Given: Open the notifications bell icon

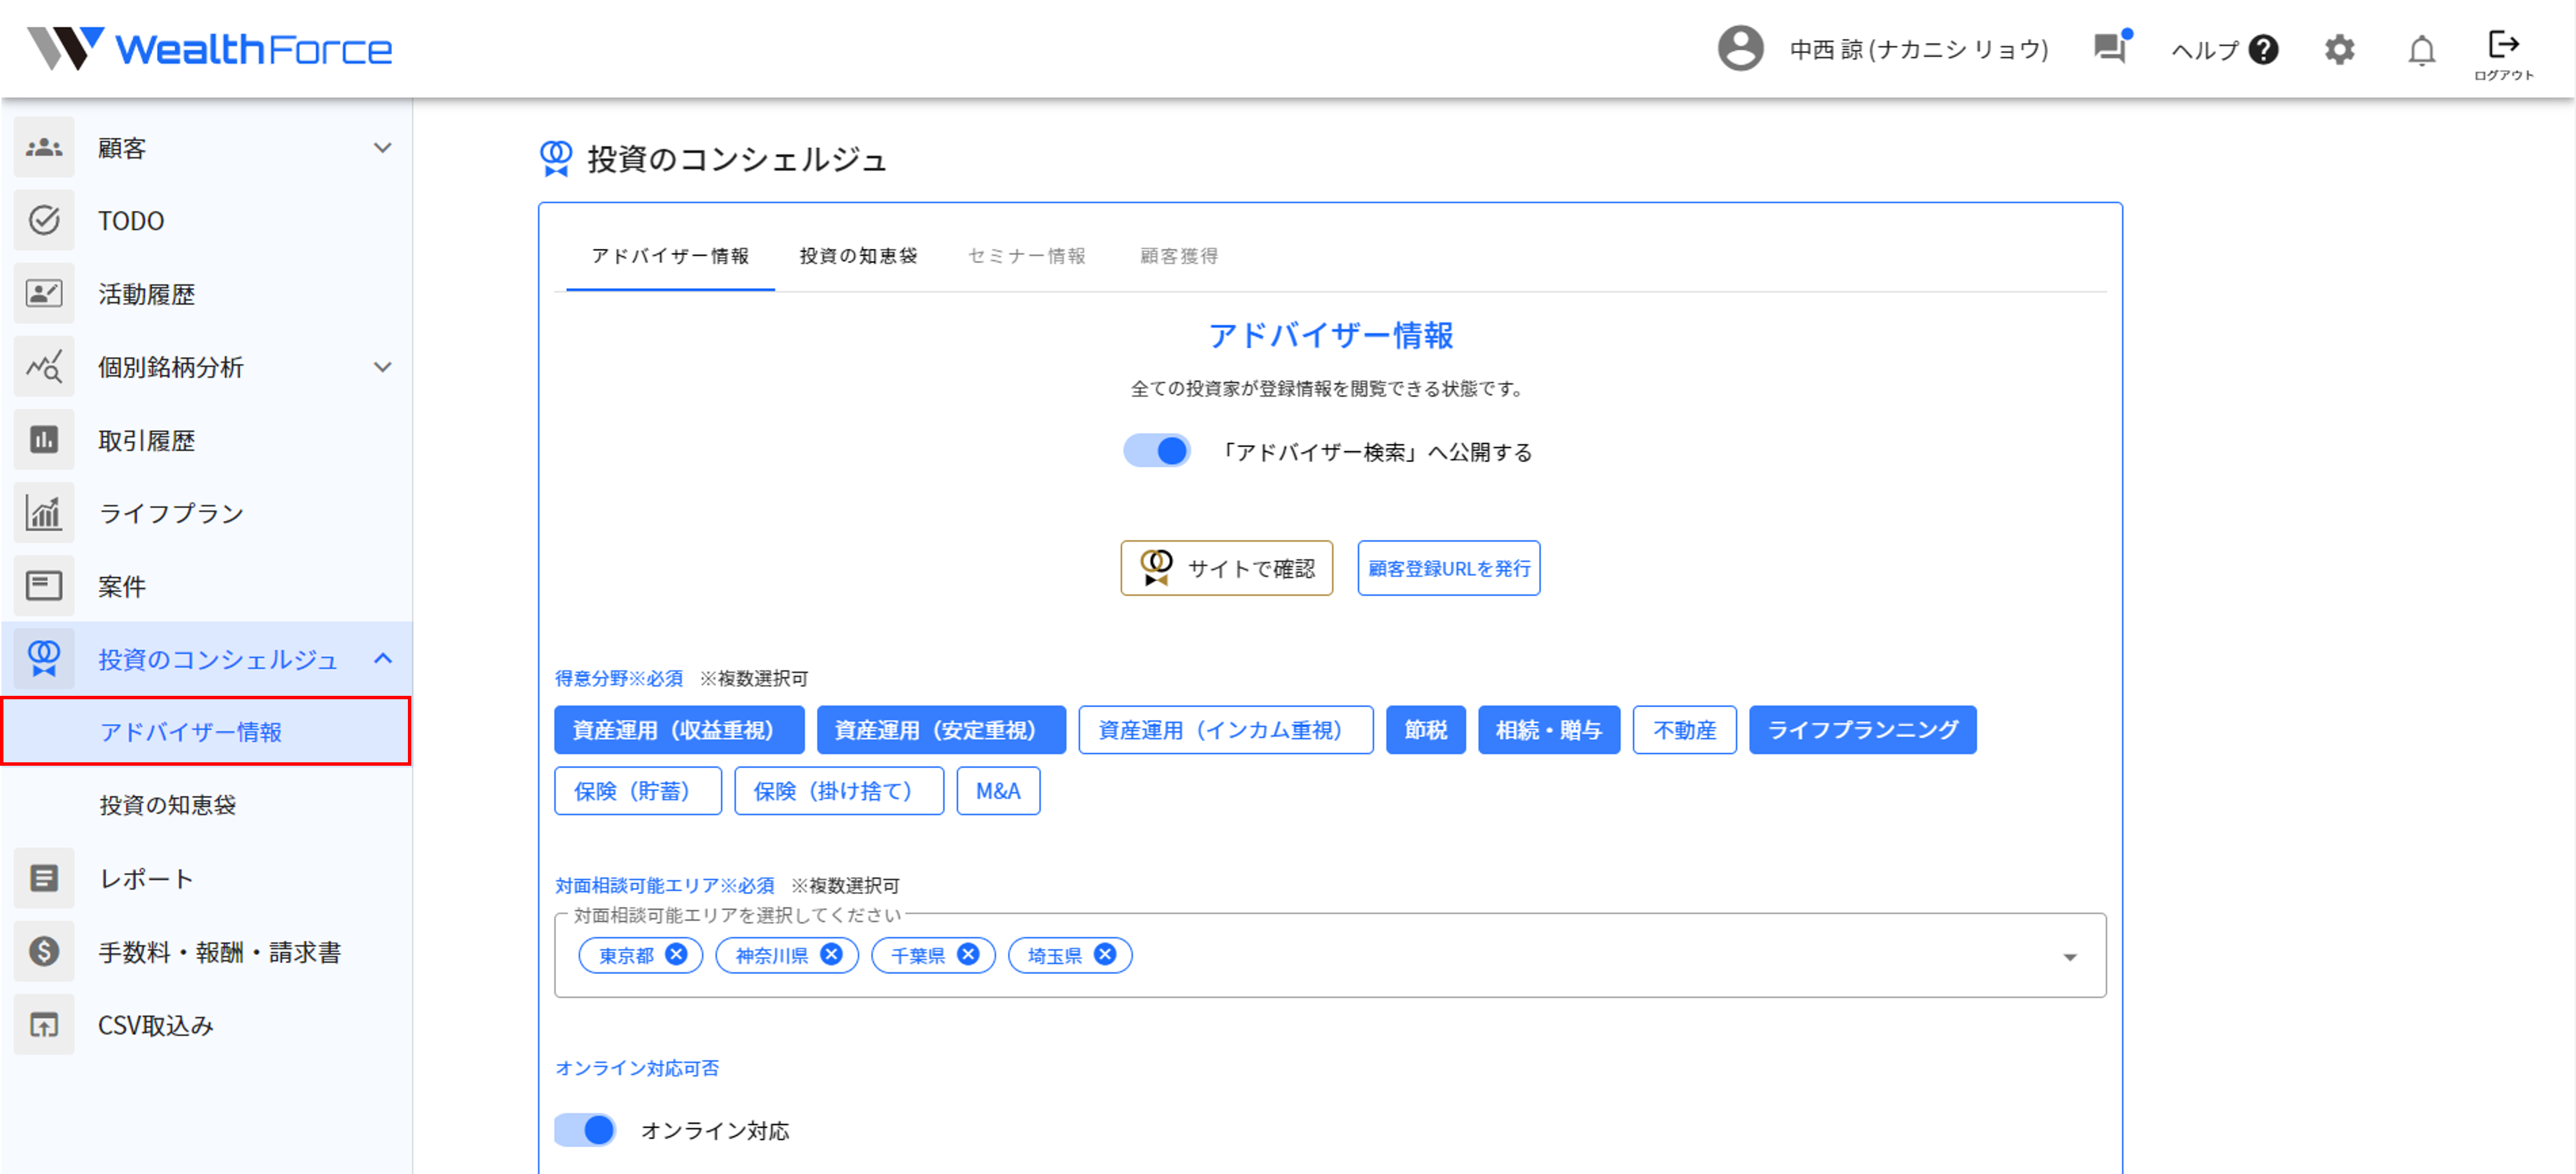Looking at the screenshot, I should click(2421, 49).
